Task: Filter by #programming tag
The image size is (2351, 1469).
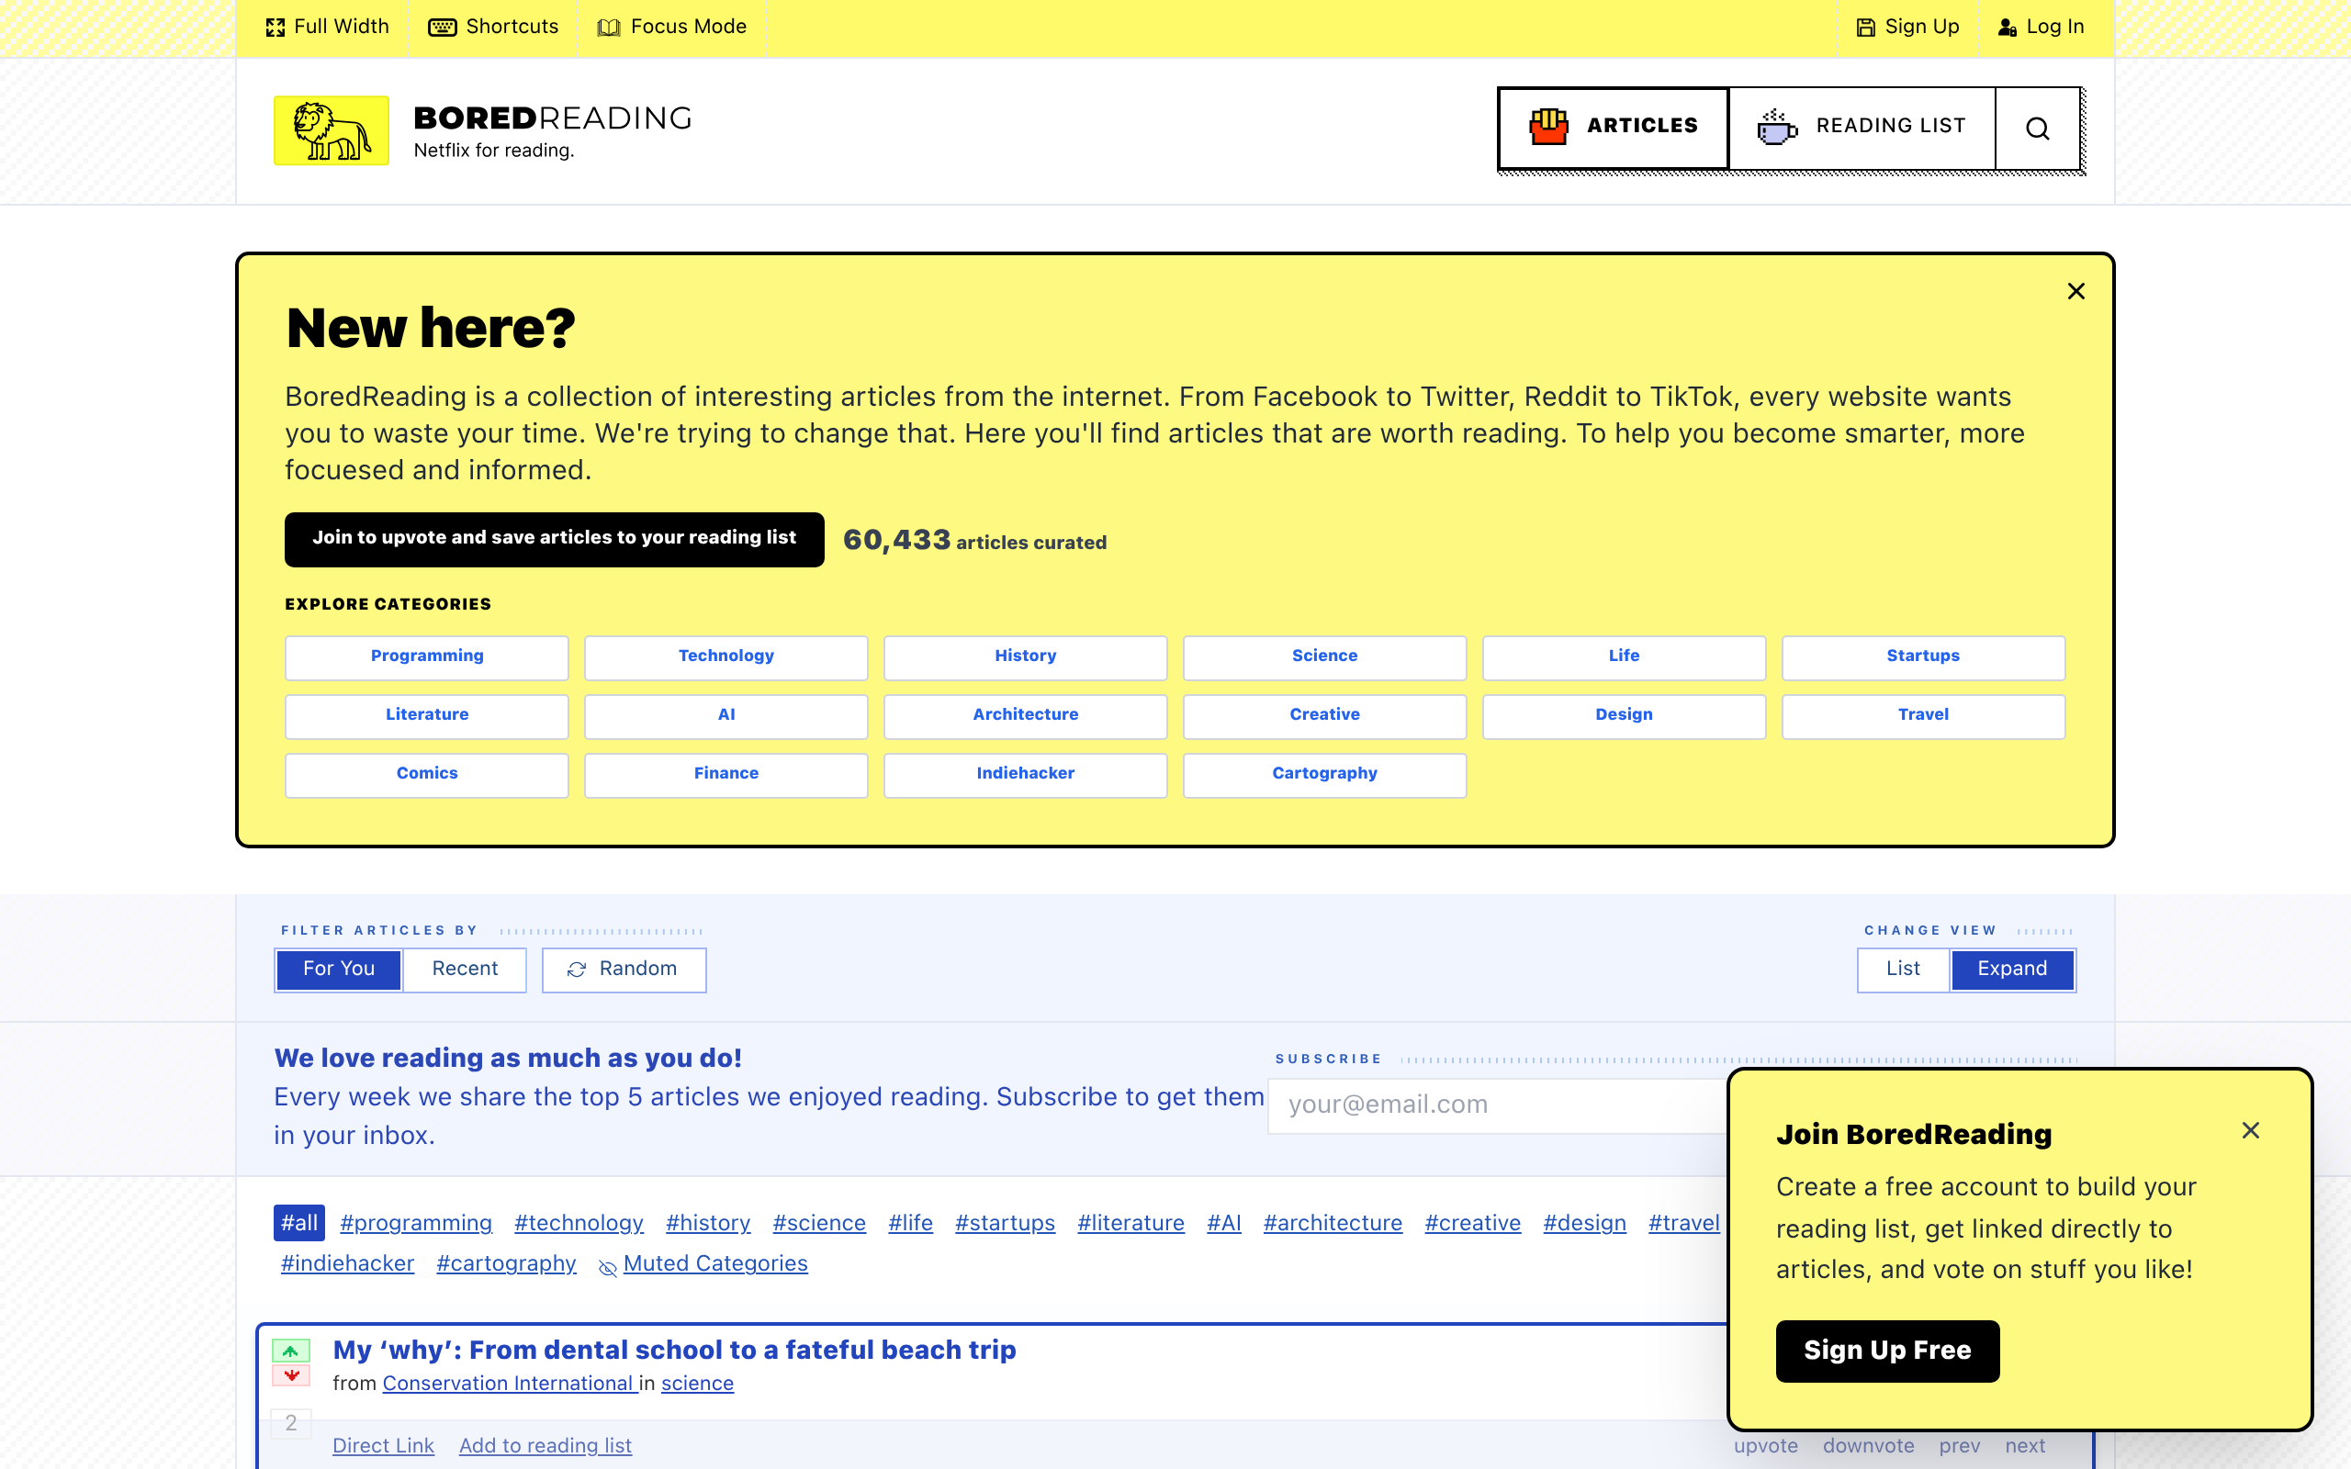Action: click(x=416, y=1222)
